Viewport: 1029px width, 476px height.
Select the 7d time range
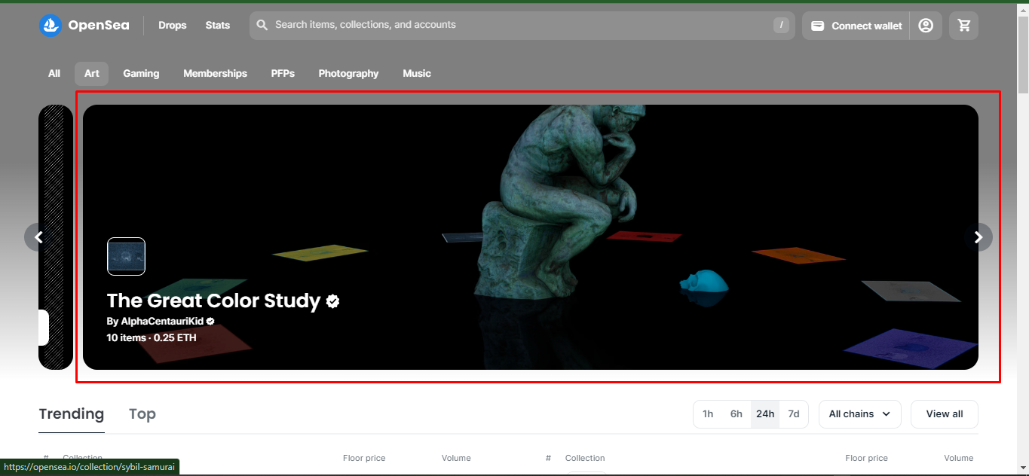coord(794,414)
